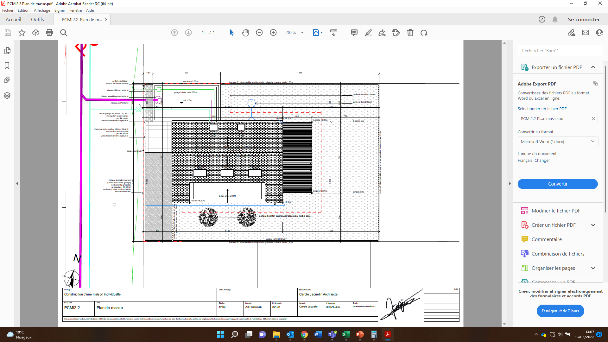Image resolution: width=608 pixels, height=342 pixels.
Task: Open the Attachments paperclip panel
Action: click(7, 80)
